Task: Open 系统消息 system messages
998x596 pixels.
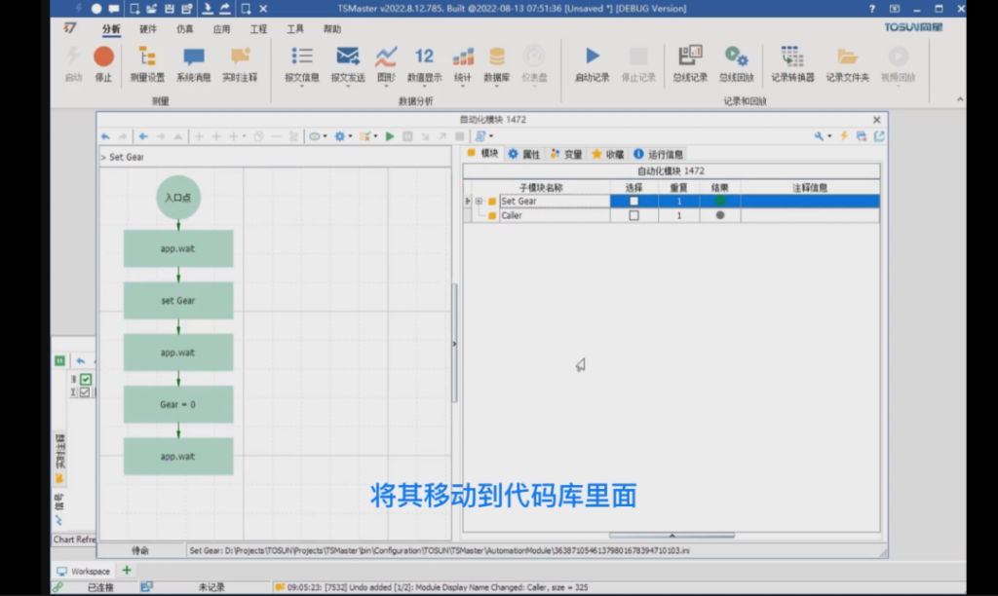Action: click(193, 57)
